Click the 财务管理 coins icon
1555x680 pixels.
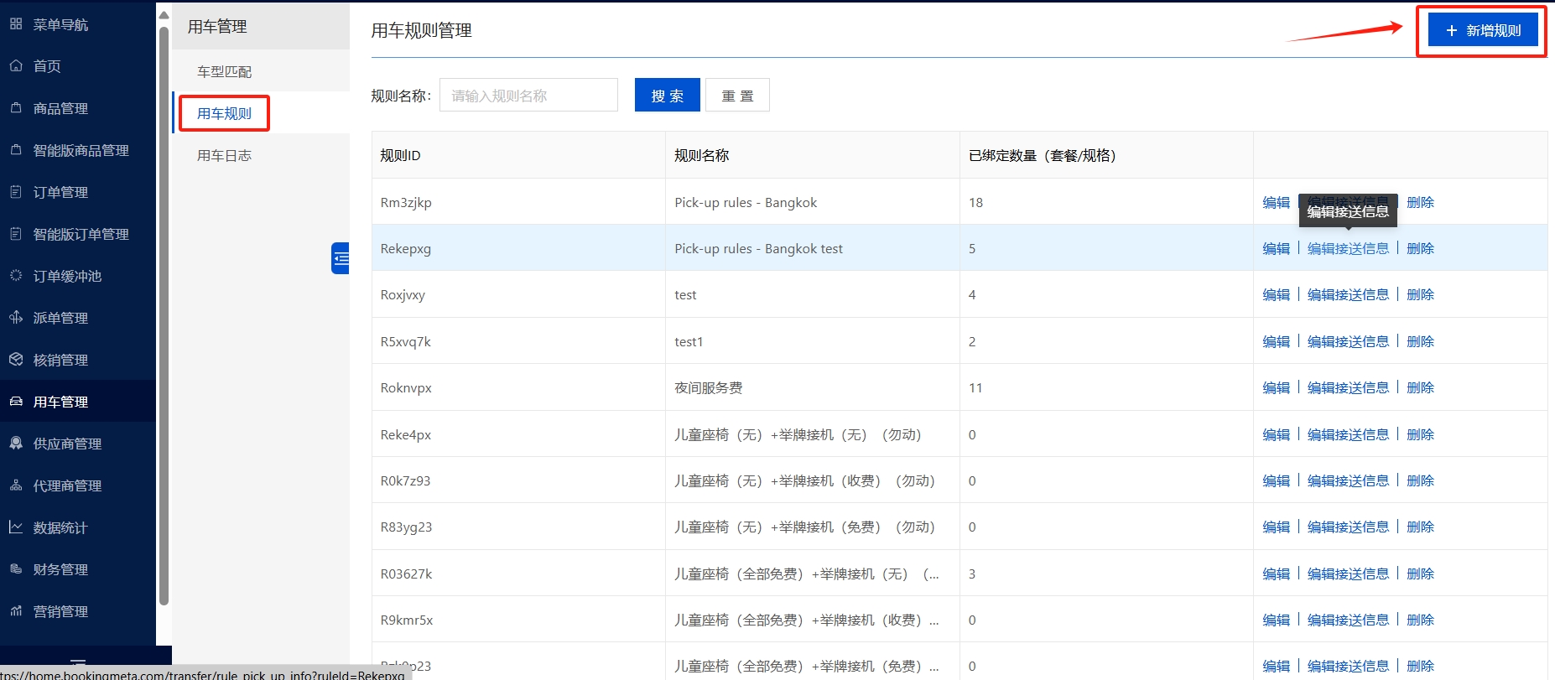(x=16, y=569)
